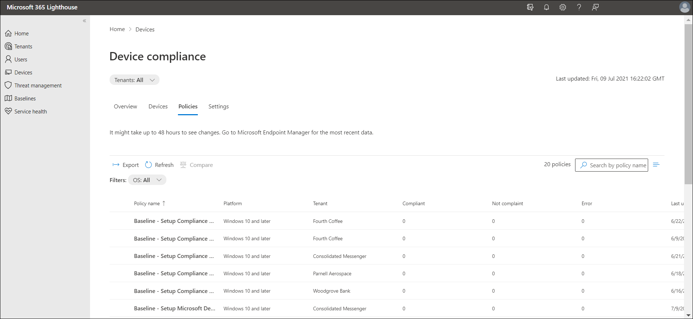
Task: Switch to the Overview tab
Action: [x=125, y=107]
